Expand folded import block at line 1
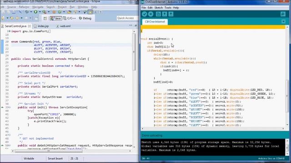Screen dimensions: 291x163 tap(9, 31)
